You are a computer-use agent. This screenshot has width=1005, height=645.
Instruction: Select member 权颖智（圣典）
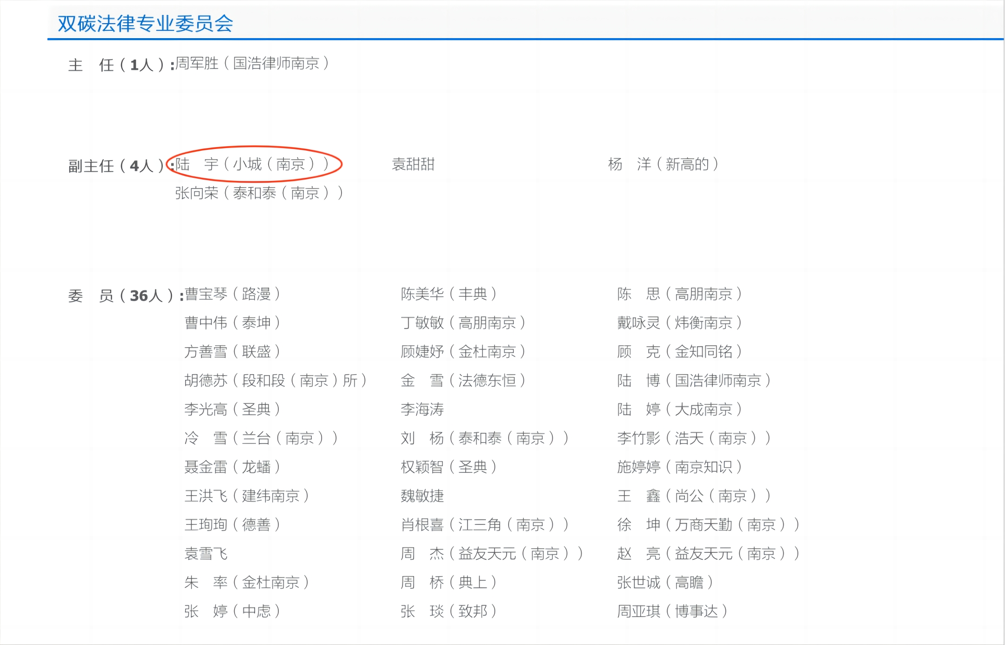coord(449,467)
